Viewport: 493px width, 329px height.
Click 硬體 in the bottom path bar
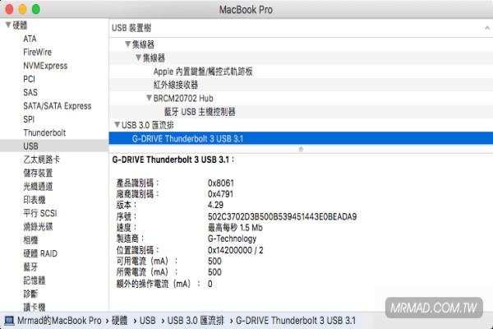click(x=119, y=321)
